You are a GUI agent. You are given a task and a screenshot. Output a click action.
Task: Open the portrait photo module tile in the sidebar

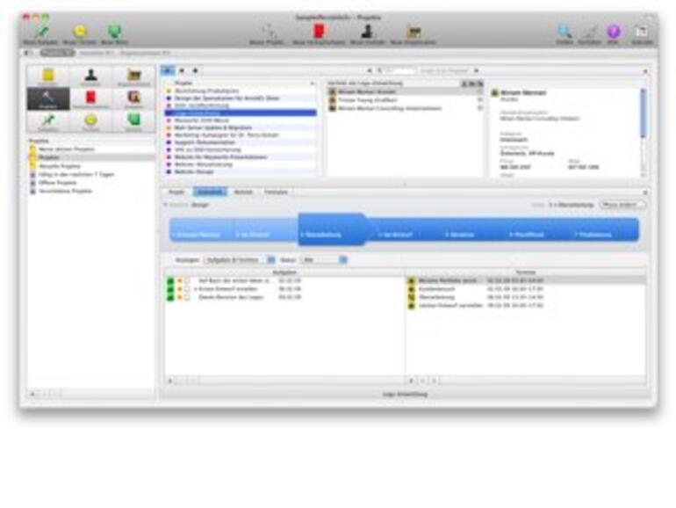[x=134, y=98]
